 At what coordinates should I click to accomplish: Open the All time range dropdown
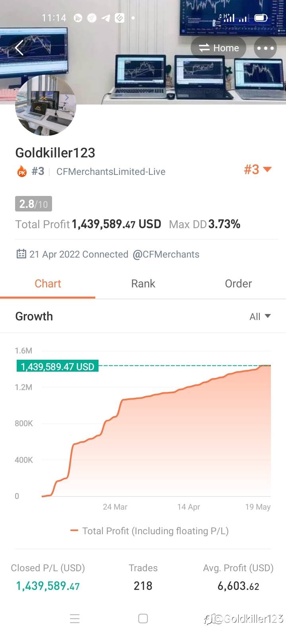click(260, 316)
